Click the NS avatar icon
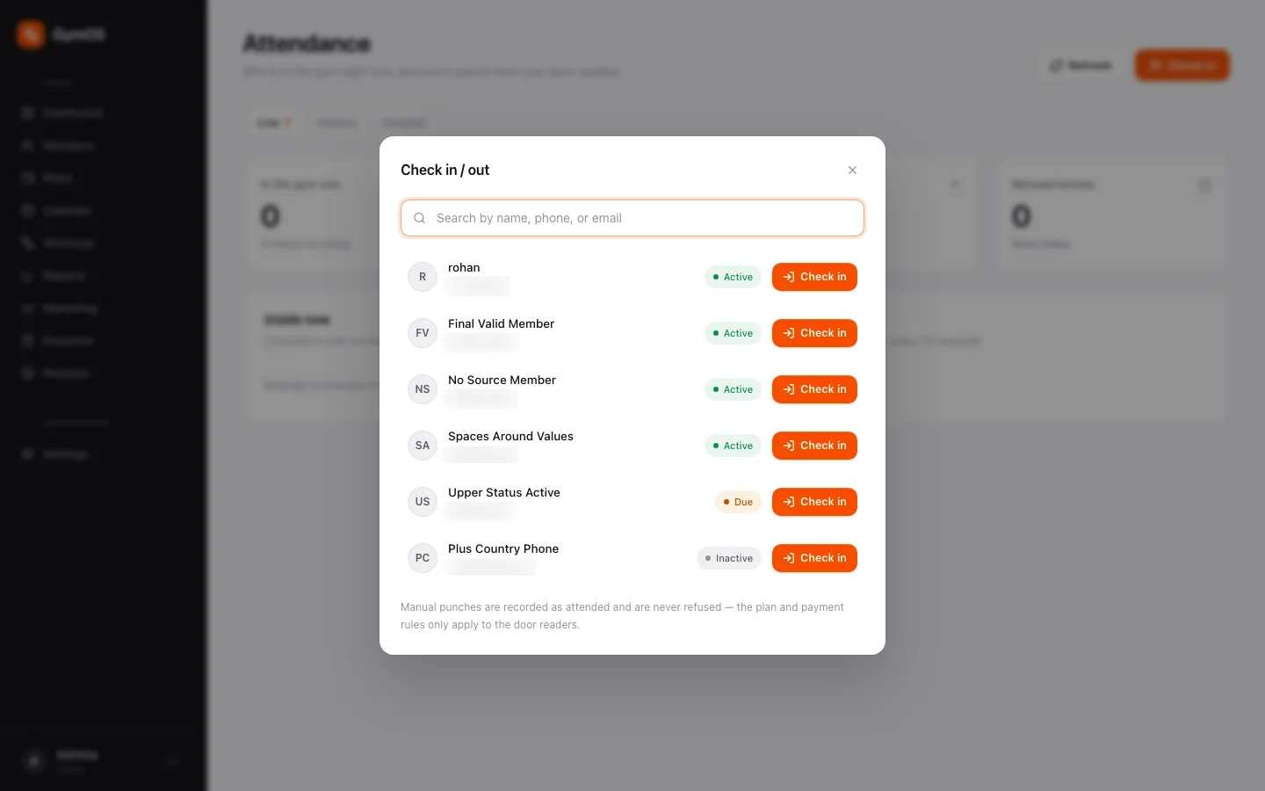 click(x=423, y=389)
